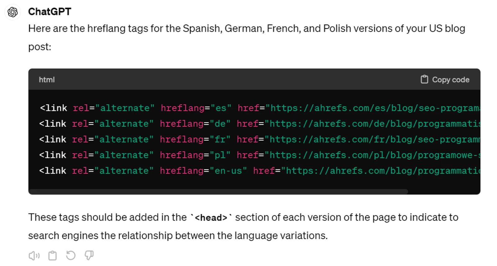
Task: Click the hreflang="es" attribute in the code
Action: 196,108
